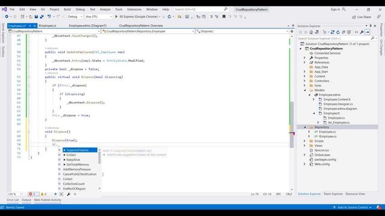
Task: Click the Open File folder icon
Action: point(31,17)
